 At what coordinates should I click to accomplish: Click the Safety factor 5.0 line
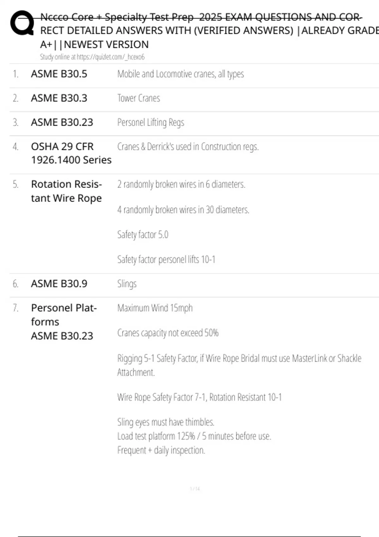click(x=143, y=235)
